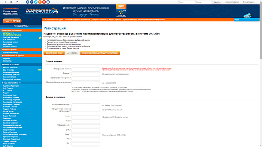
Task: Switch to Индивидуальный предприниматель tab
Action: tap(100, 53)
